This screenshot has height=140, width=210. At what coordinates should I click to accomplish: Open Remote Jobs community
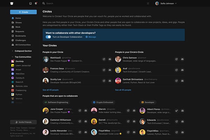pyautogui.click(x=20, y=86)
